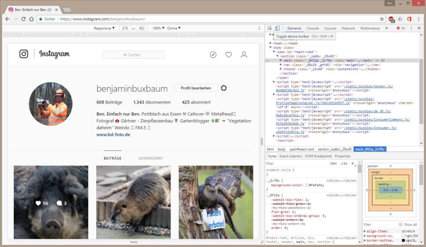Open the otter photo thumbnail
426x247 pixels.
[x=216, y=202]
